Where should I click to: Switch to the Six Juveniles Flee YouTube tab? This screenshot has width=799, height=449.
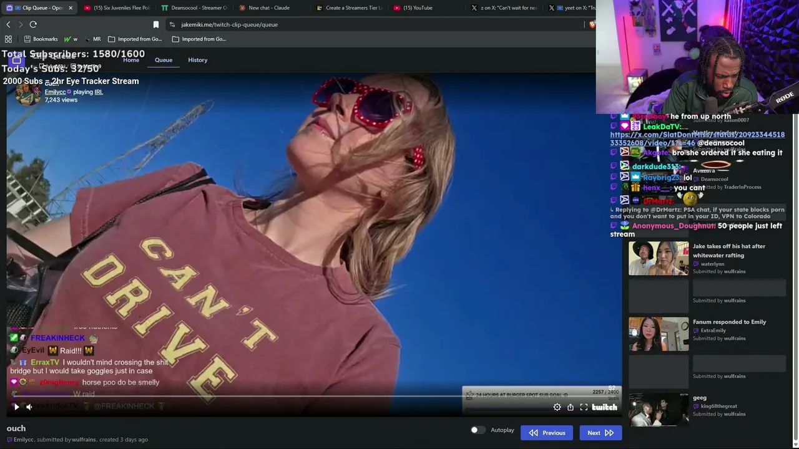pos(117,7)
